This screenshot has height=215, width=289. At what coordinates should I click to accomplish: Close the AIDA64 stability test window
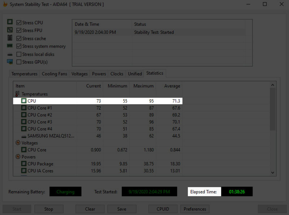[281, 4]
